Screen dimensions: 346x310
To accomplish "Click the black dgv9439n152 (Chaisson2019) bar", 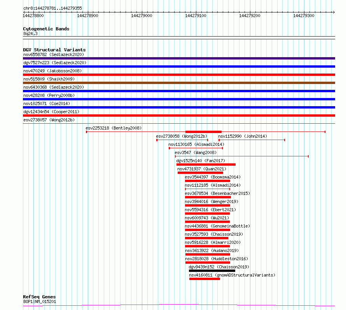I will tap(212, 271).
